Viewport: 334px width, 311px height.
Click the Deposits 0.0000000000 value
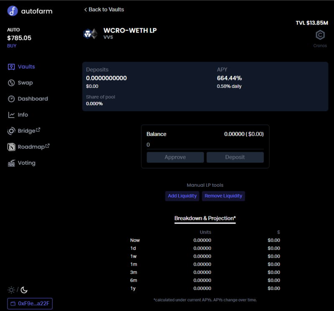coord(106,78)
